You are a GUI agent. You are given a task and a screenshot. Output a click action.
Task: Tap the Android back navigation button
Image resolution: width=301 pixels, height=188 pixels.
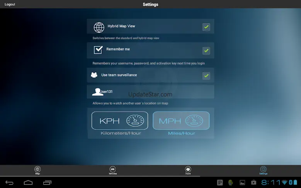9,183
